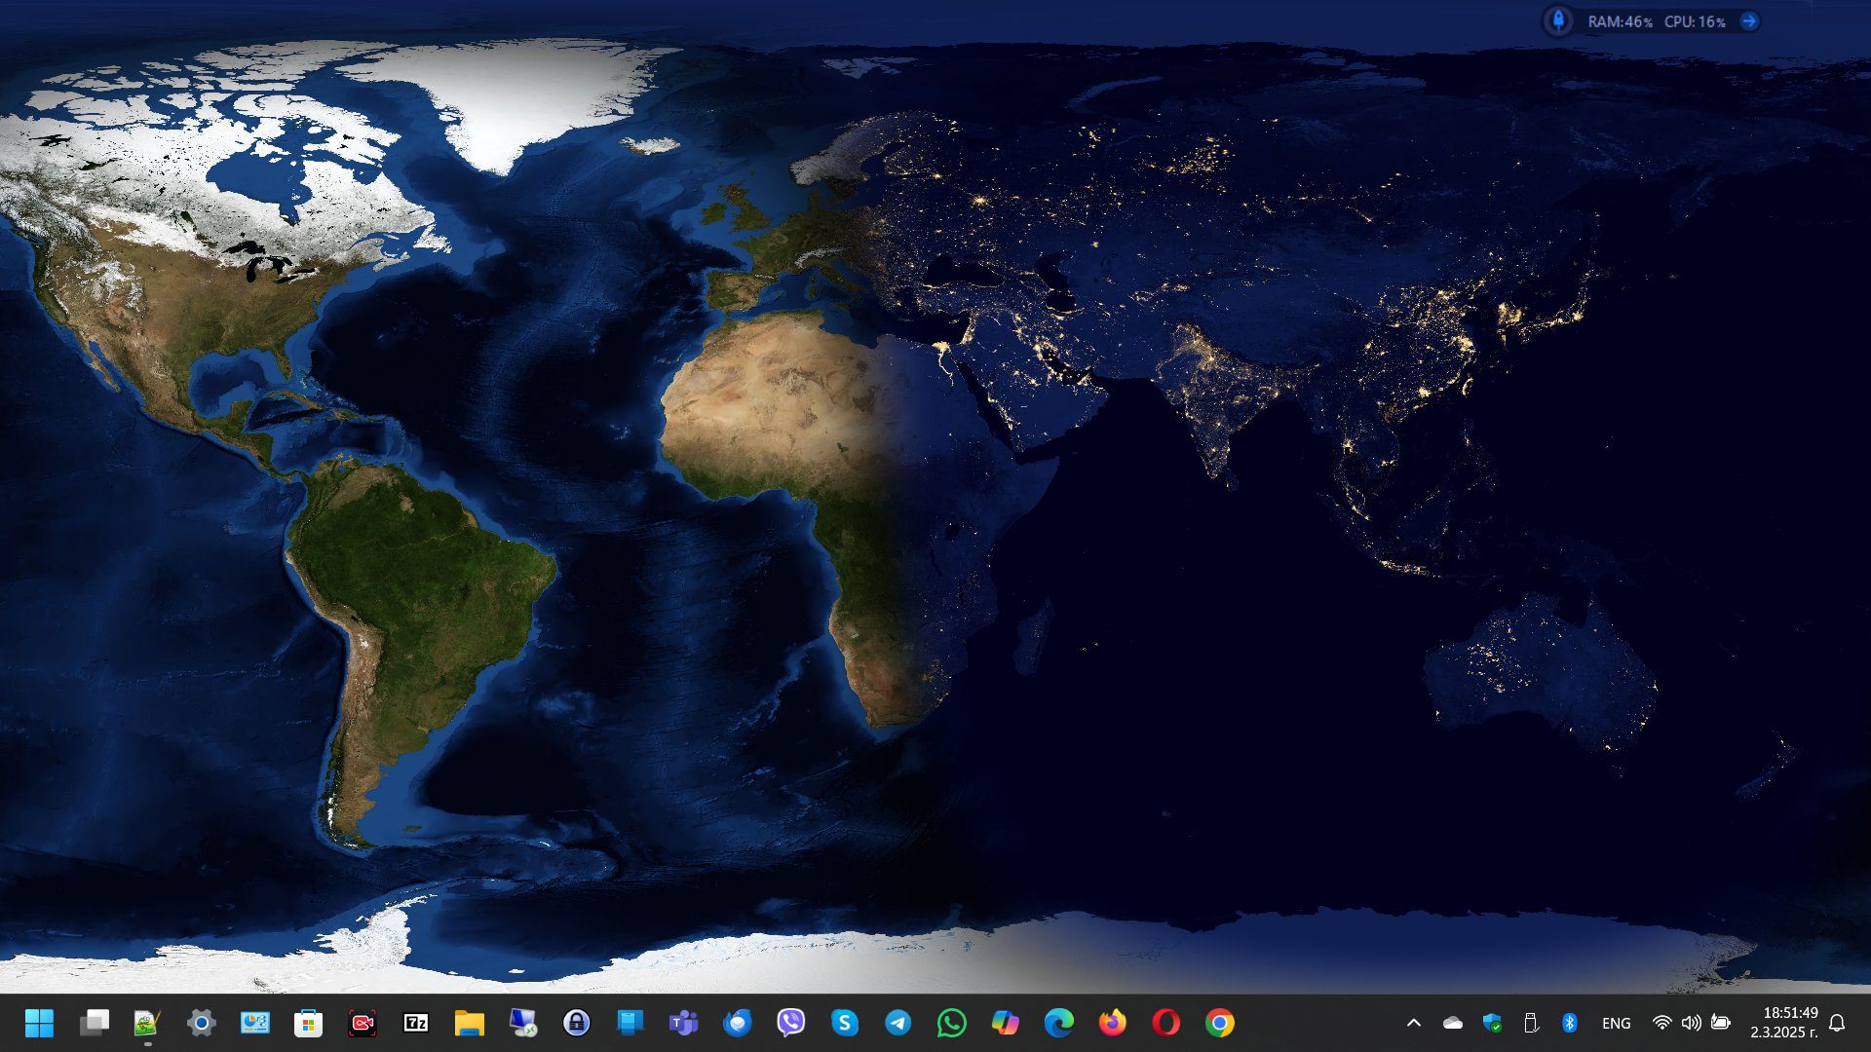The image size is (1871, 1052).
Task: Launch 7-Zip from the taskbar
Action: tap(416, 1023)
